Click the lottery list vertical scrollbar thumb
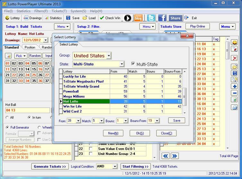This screenshot has width=242, height=179. point(184,97)
